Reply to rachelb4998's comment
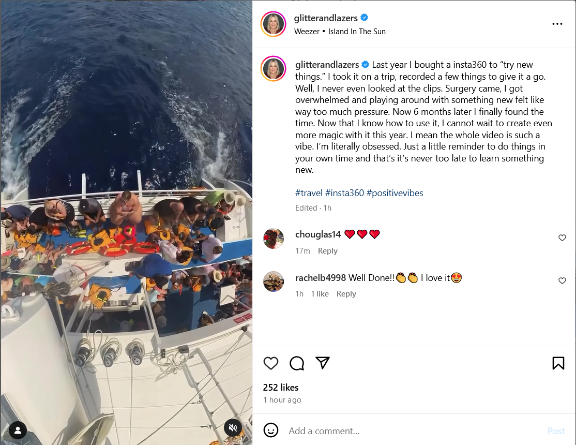Screen dimensions: 576x445 (346, 294)
